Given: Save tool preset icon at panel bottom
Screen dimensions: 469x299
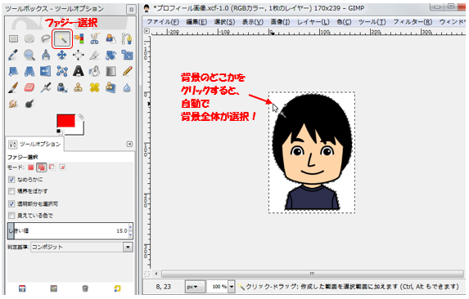Looking at the screenshot, I should (x=22, y=288).
